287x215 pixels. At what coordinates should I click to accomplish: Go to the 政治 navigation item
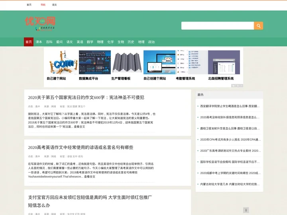pos(151,42)
